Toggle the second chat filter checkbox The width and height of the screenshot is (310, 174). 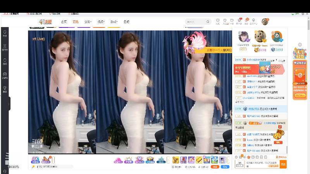pos(282,61)
